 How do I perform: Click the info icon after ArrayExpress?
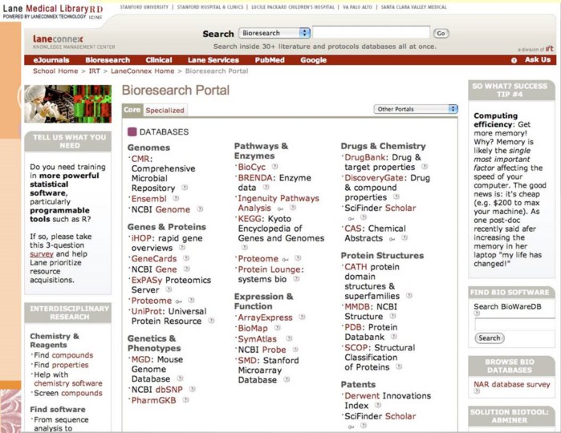(300, 318)
